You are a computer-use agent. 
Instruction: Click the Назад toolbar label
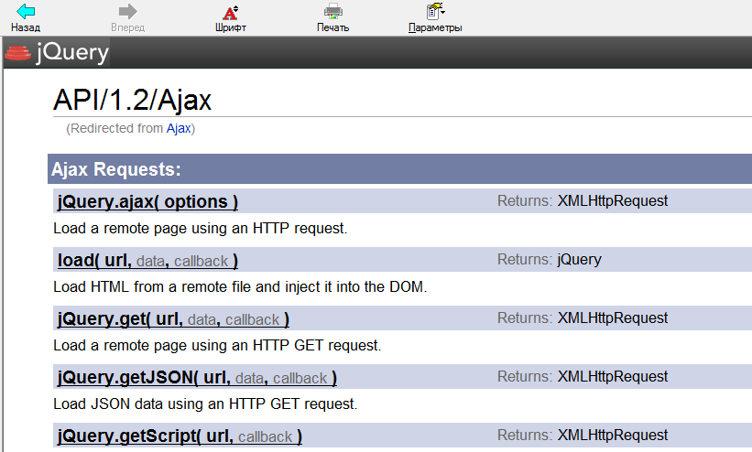click(x=26, y=27)
